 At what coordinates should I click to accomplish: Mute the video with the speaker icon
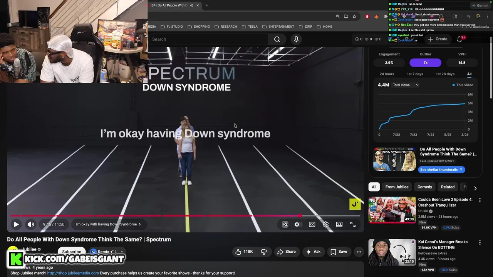(31, 224)
